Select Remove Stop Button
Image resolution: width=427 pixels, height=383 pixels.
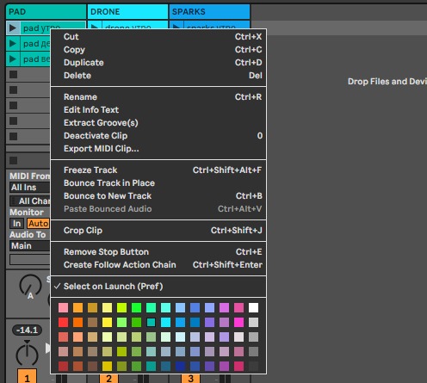point(158,252)
